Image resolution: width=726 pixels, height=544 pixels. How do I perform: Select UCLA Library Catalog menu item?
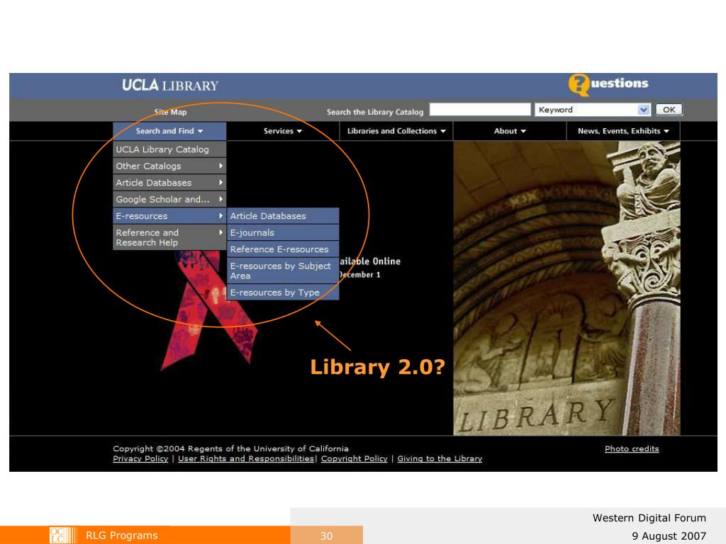click(x=169, y=149)
